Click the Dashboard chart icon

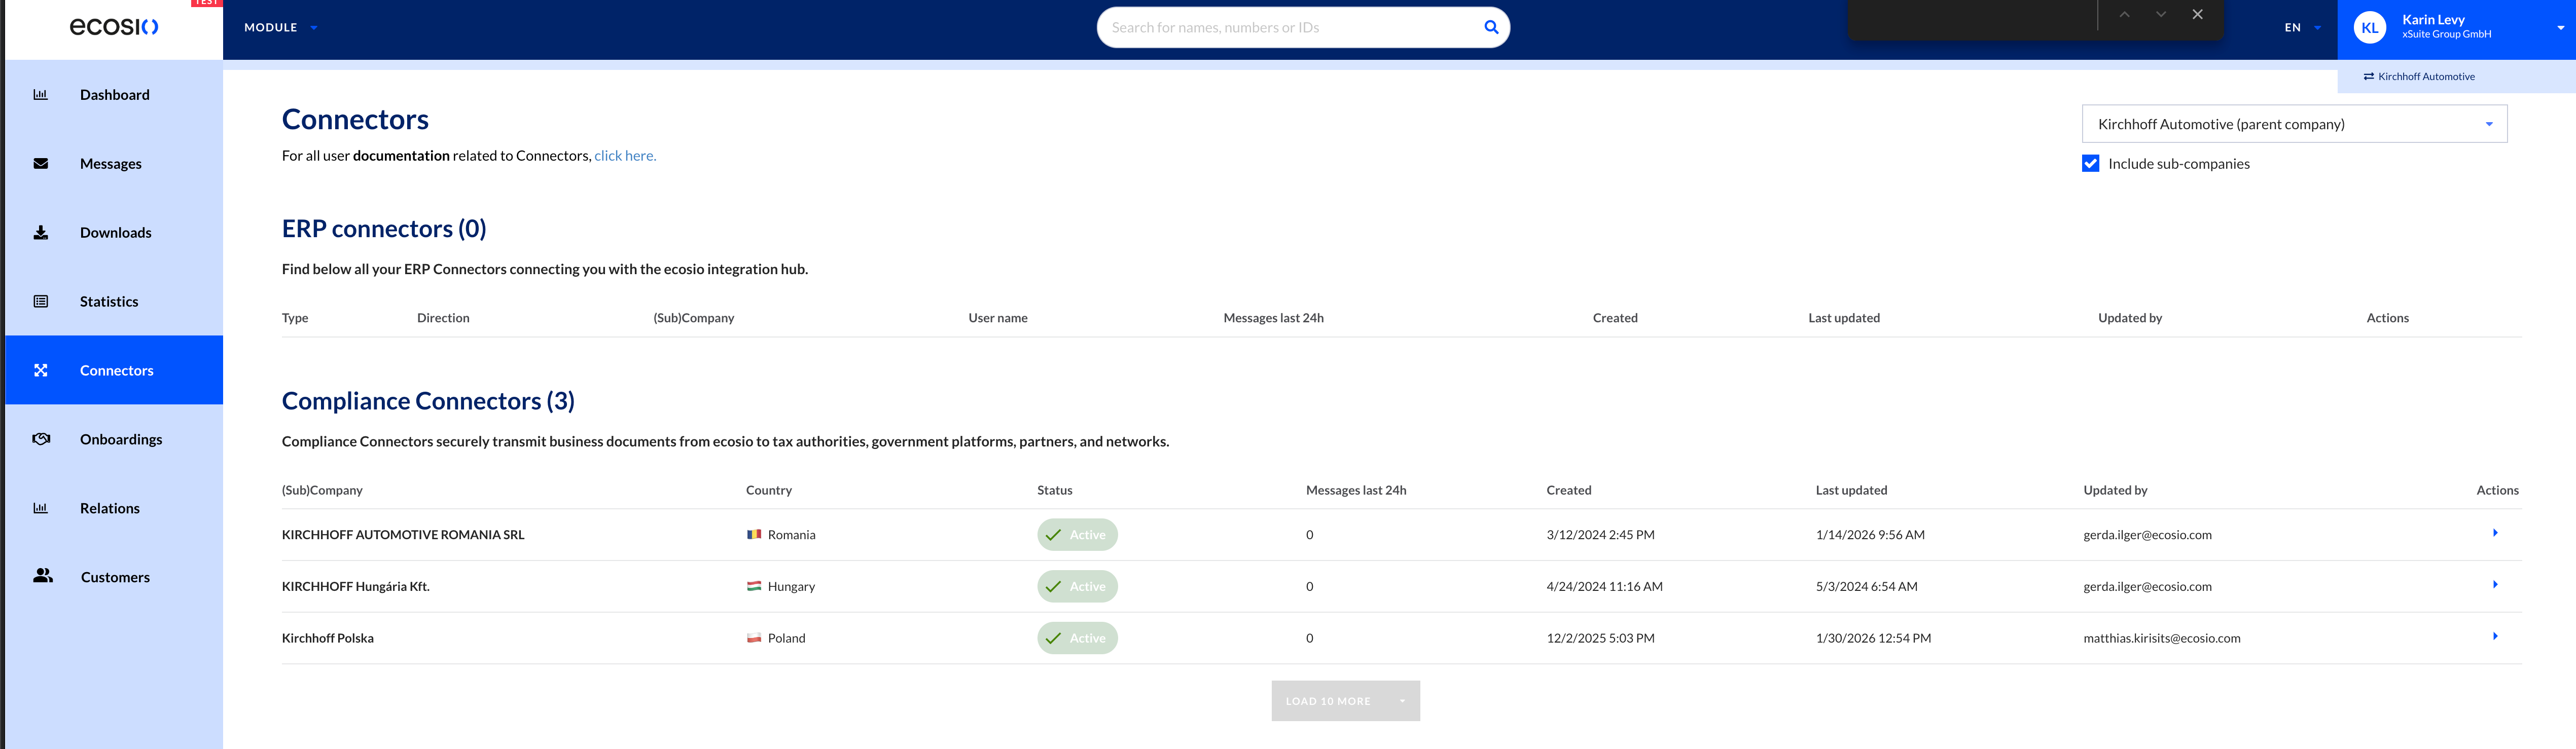pos(41,95)
